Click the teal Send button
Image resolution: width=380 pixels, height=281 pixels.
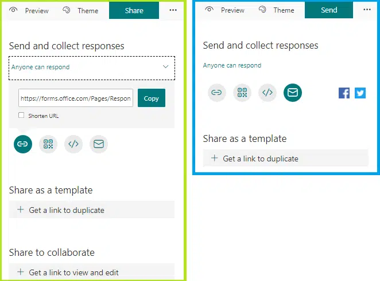tap(329, 10)
